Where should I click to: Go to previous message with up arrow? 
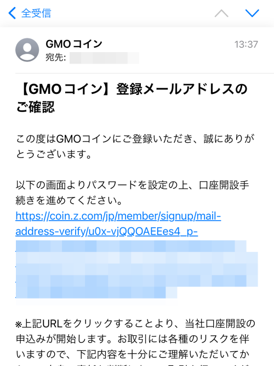[x=221, y=13]
